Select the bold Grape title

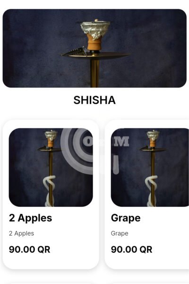coord(126,218)
